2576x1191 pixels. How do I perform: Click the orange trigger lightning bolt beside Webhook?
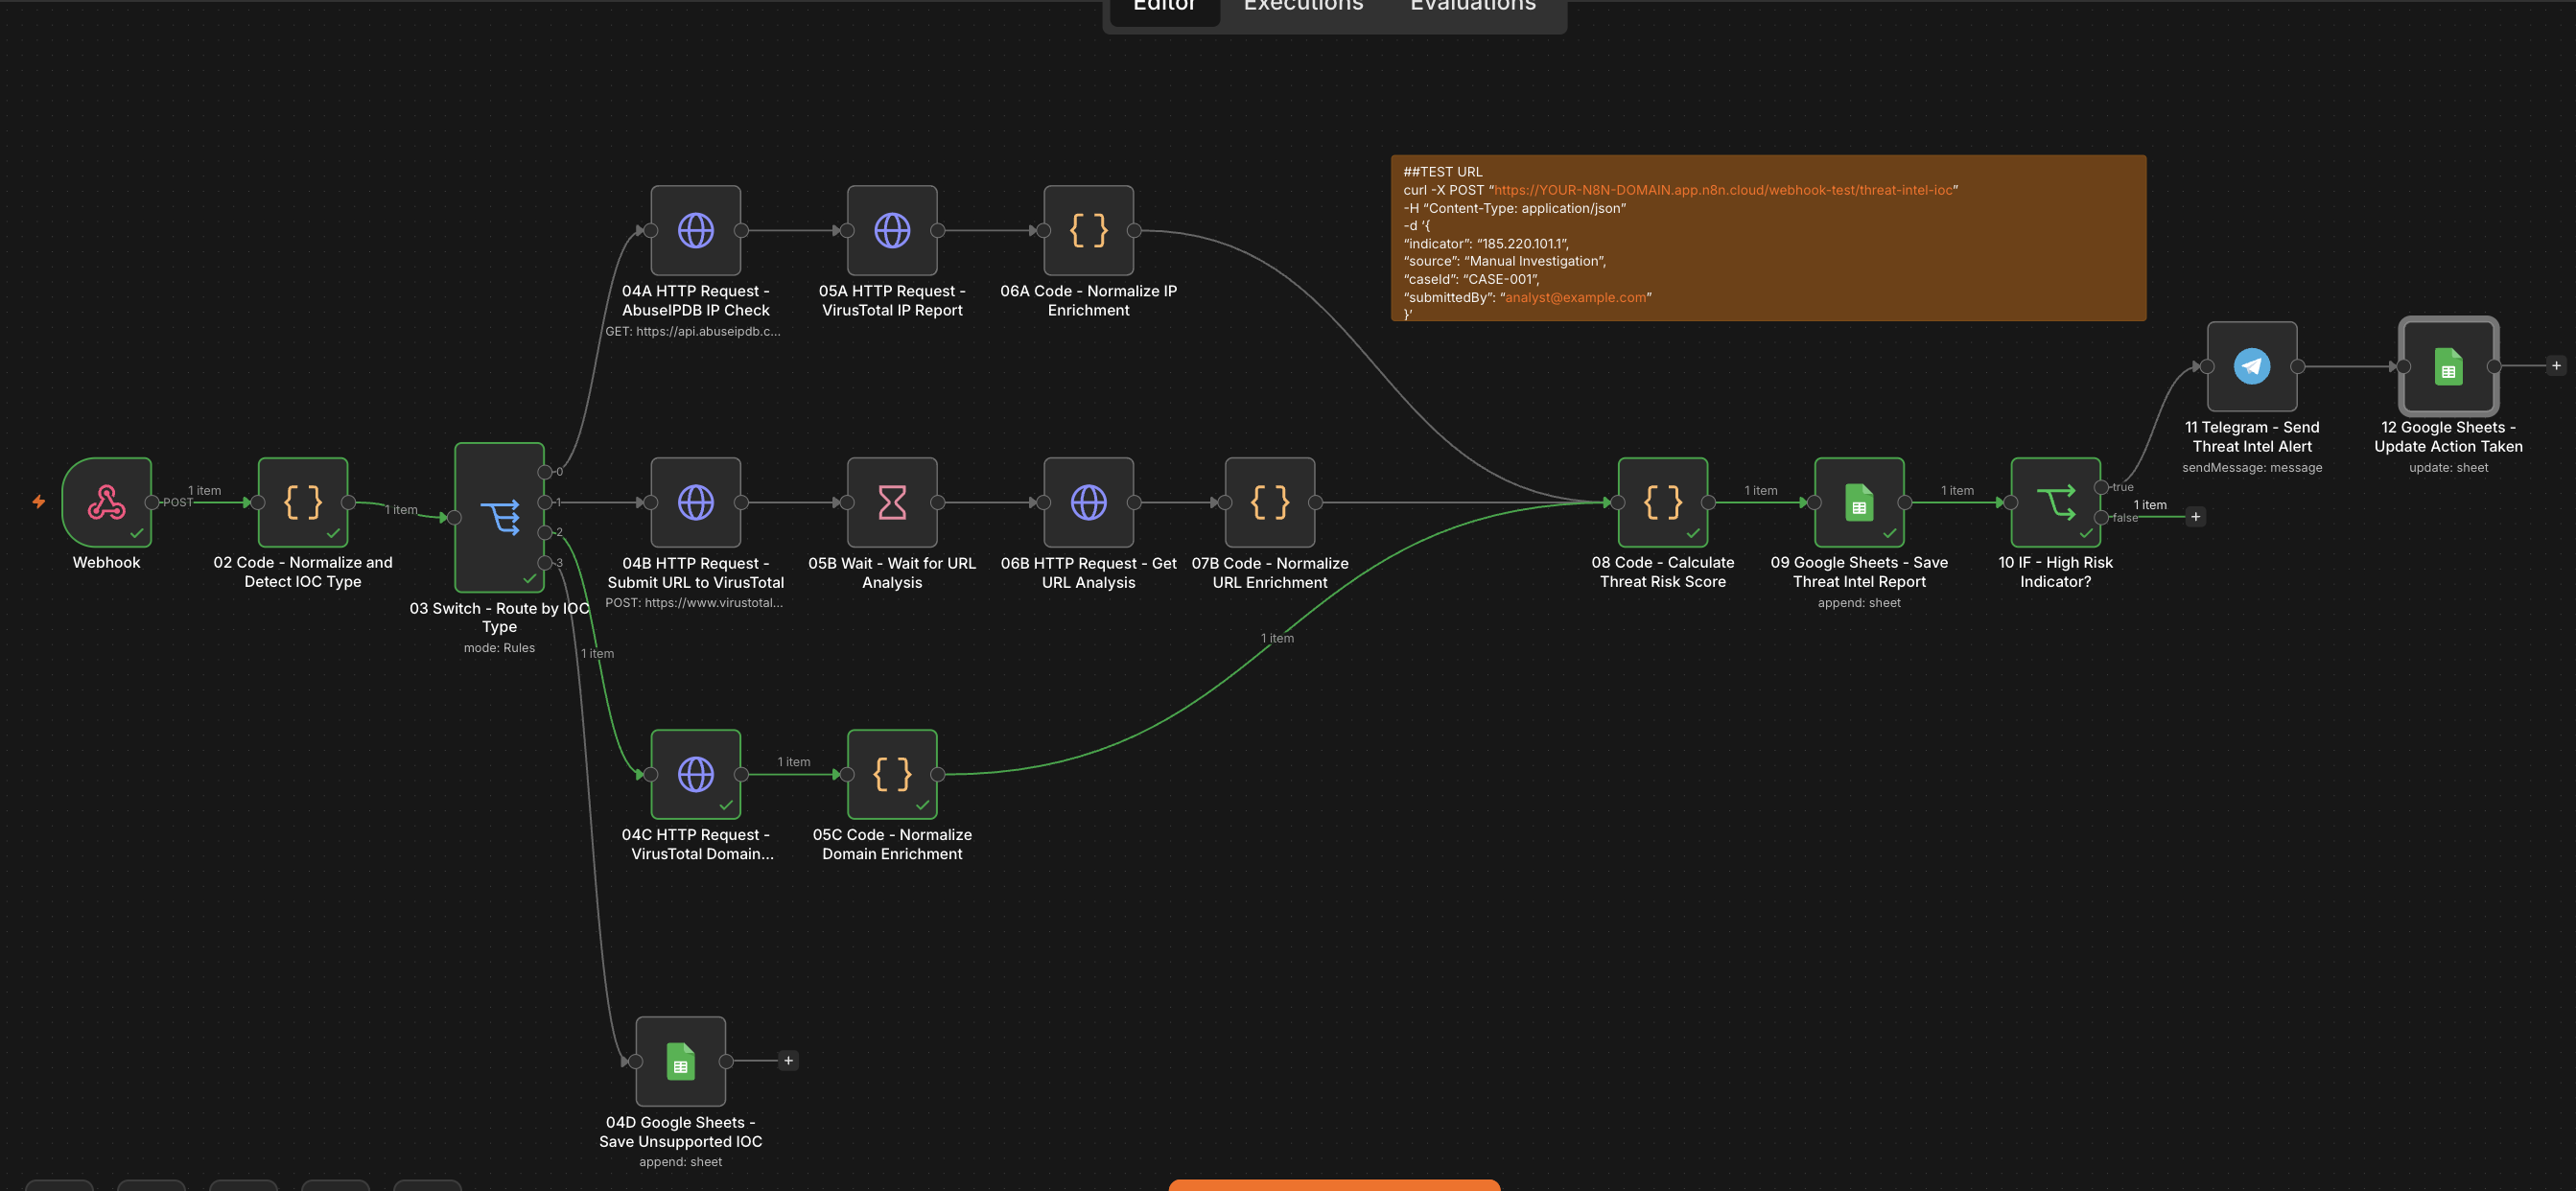(39, 502)
